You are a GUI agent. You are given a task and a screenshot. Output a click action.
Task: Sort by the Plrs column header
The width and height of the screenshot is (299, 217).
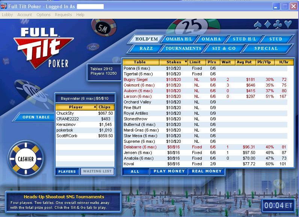[213, 62]
